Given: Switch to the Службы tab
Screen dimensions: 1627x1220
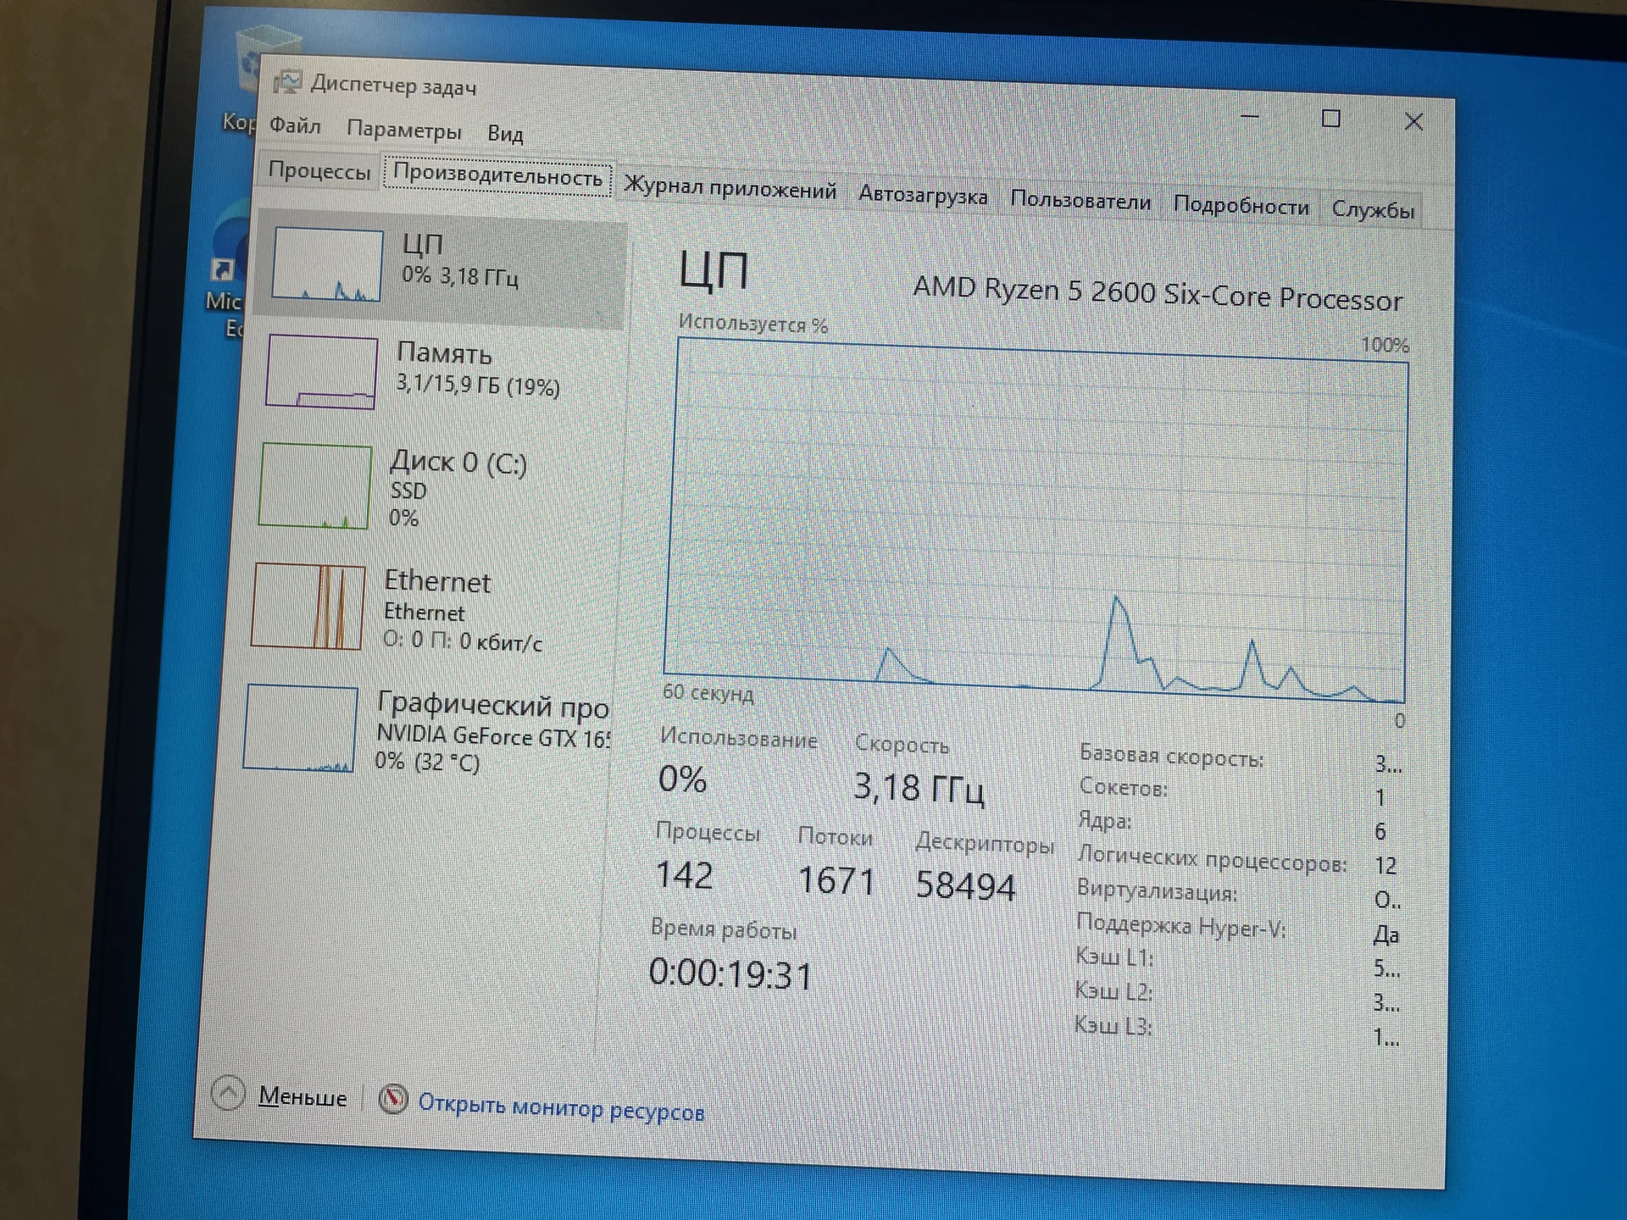Looking at the screenshot, I should coord(1373,209).
